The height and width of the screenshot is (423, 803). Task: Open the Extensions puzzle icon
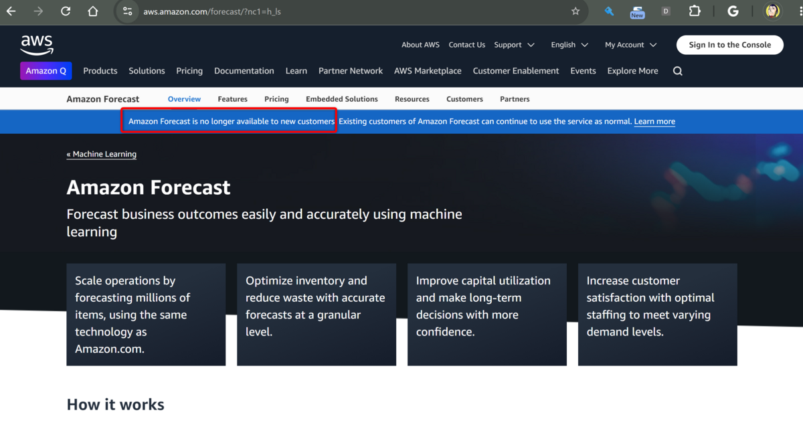[695, 11]
